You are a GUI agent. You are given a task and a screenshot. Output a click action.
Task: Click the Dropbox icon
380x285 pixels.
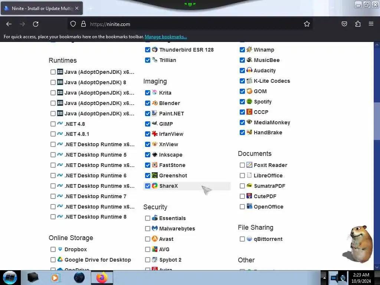60,249
